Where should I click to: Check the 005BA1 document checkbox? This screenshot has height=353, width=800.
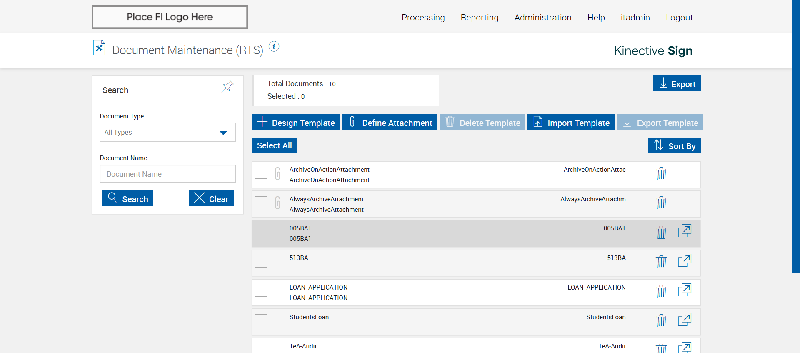[x=261, y=232]
